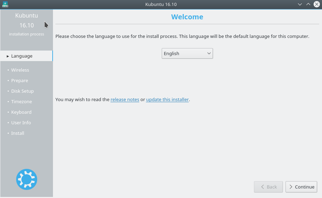Screen dimensions: 322x198
Task: Select the Language step in sidebar
Action: 27,56
